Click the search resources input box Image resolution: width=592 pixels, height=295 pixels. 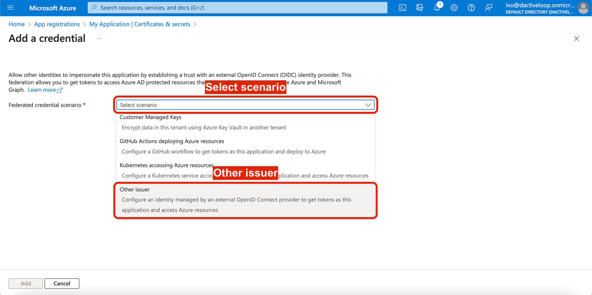237,8
